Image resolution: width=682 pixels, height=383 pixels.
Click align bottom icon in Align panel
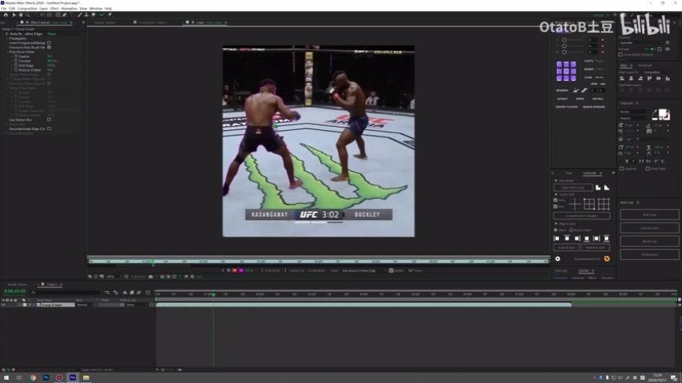668,78
